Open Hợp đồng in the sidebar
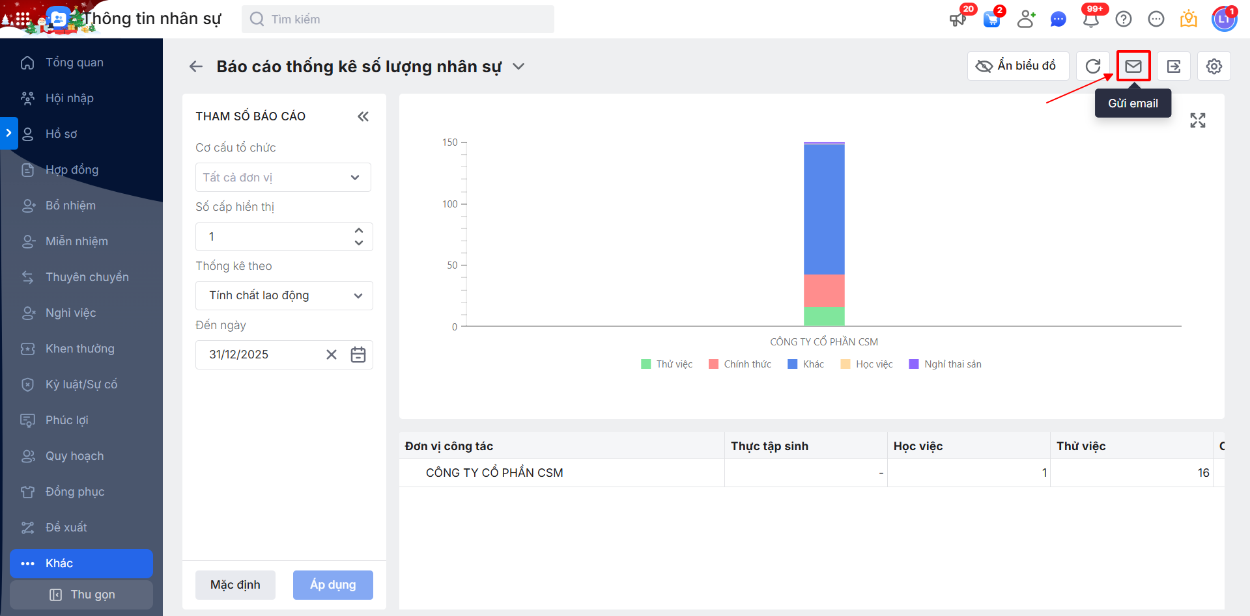 [72, 170]
